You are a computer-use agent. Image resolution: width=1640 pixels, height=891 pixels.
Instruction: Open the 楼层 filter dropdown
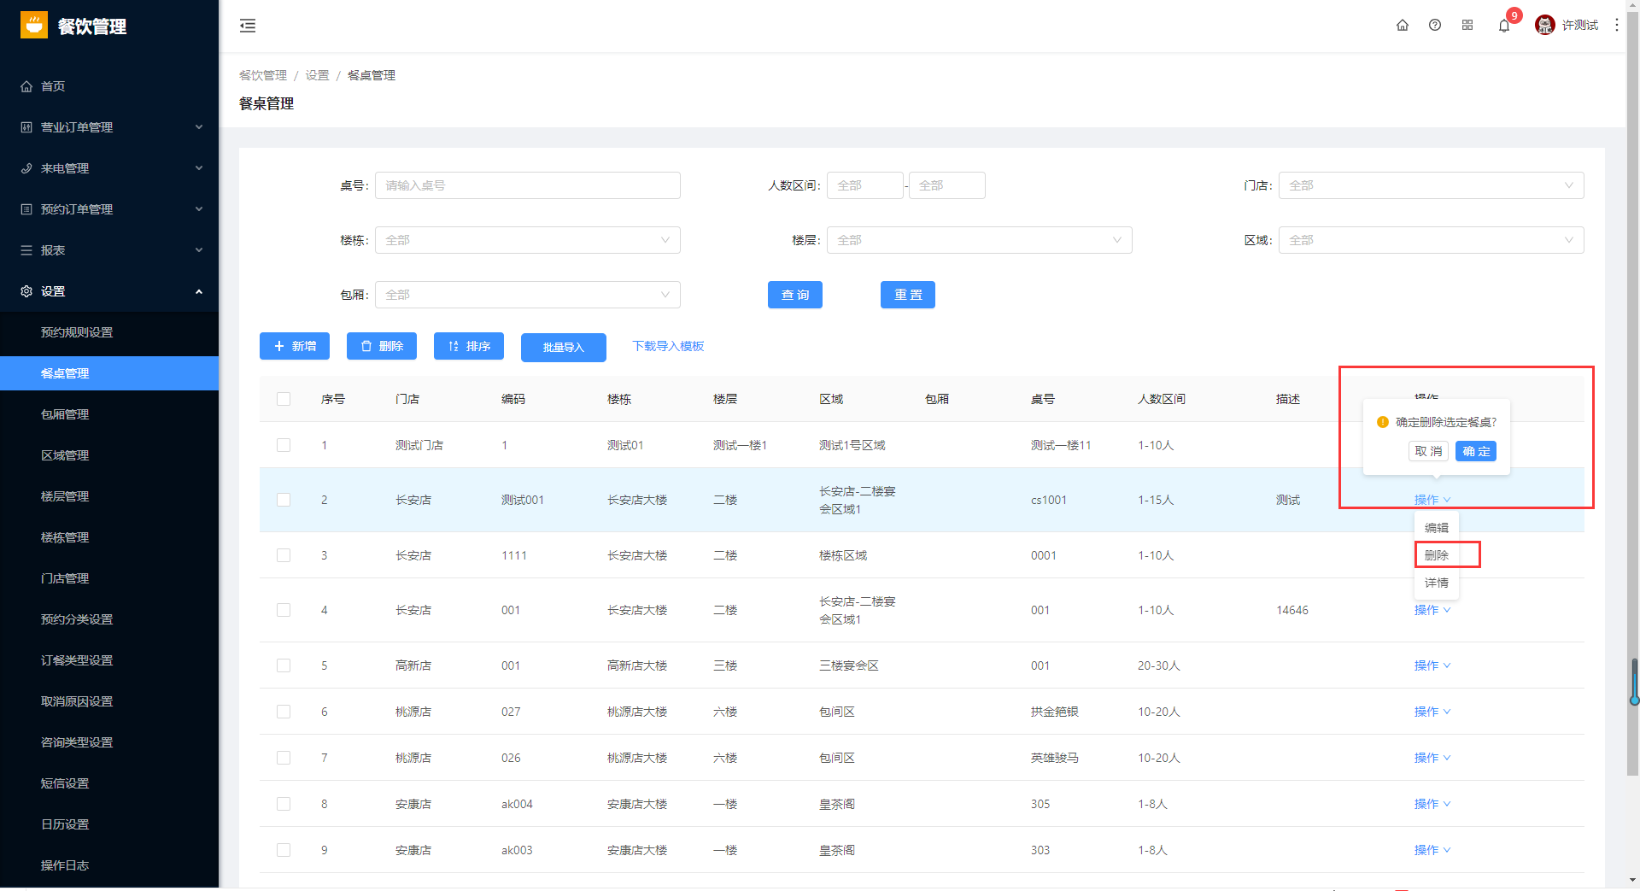(979, 240)
